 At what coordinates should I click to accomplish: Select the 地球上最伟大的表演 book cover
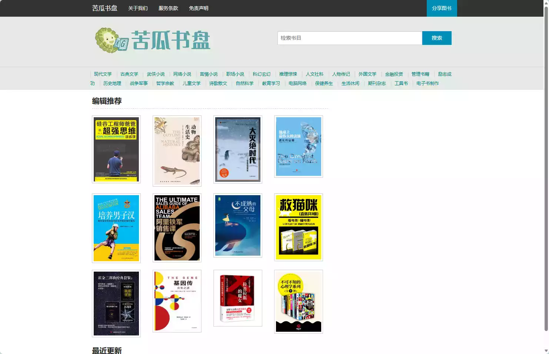click(x=299, y=147)
